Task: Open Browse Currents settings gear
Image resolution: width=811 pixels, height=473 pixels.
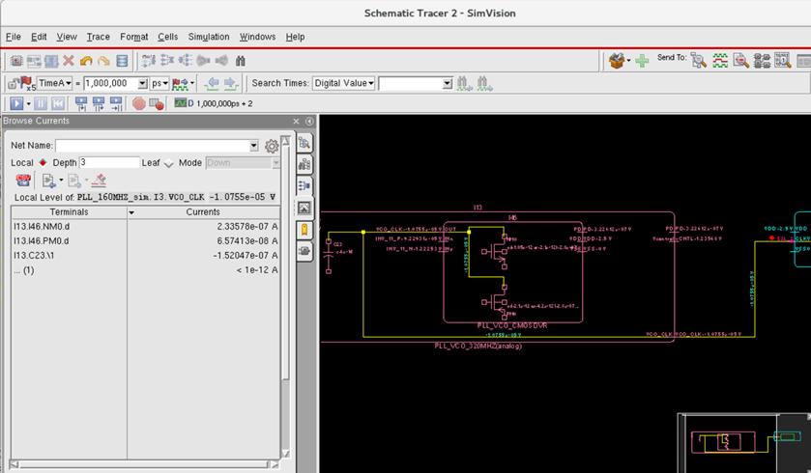Action: coord(272,146)
